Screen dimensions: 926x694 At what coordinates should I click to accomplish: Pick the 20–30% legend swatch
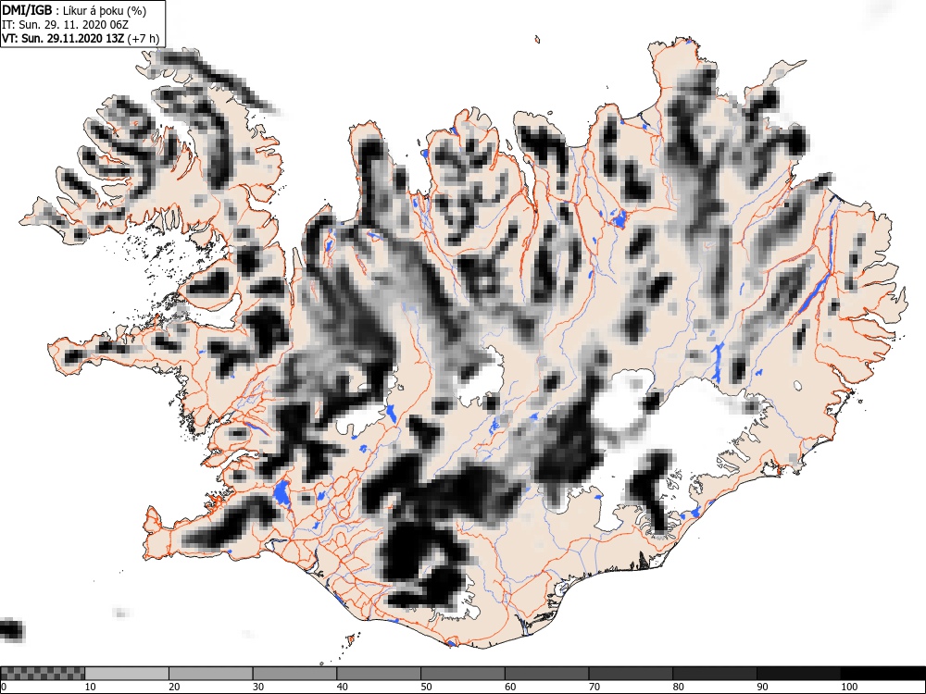pyautogui.click(x=210, y=674)
